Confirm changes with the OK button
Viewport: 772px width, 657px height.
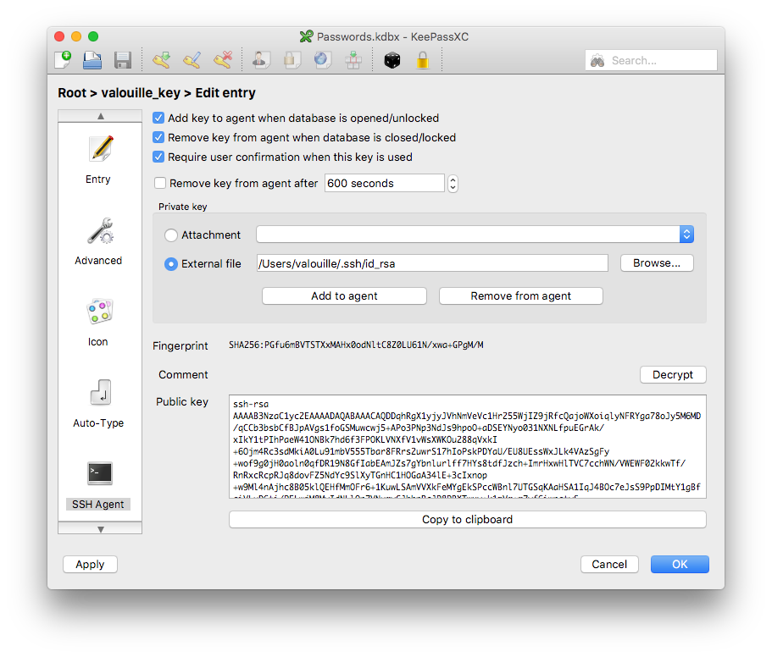click(x=680, y=565)
